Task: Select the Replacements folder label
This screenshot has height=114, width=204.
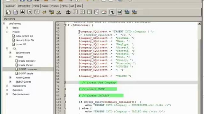Action: [19, 86]
